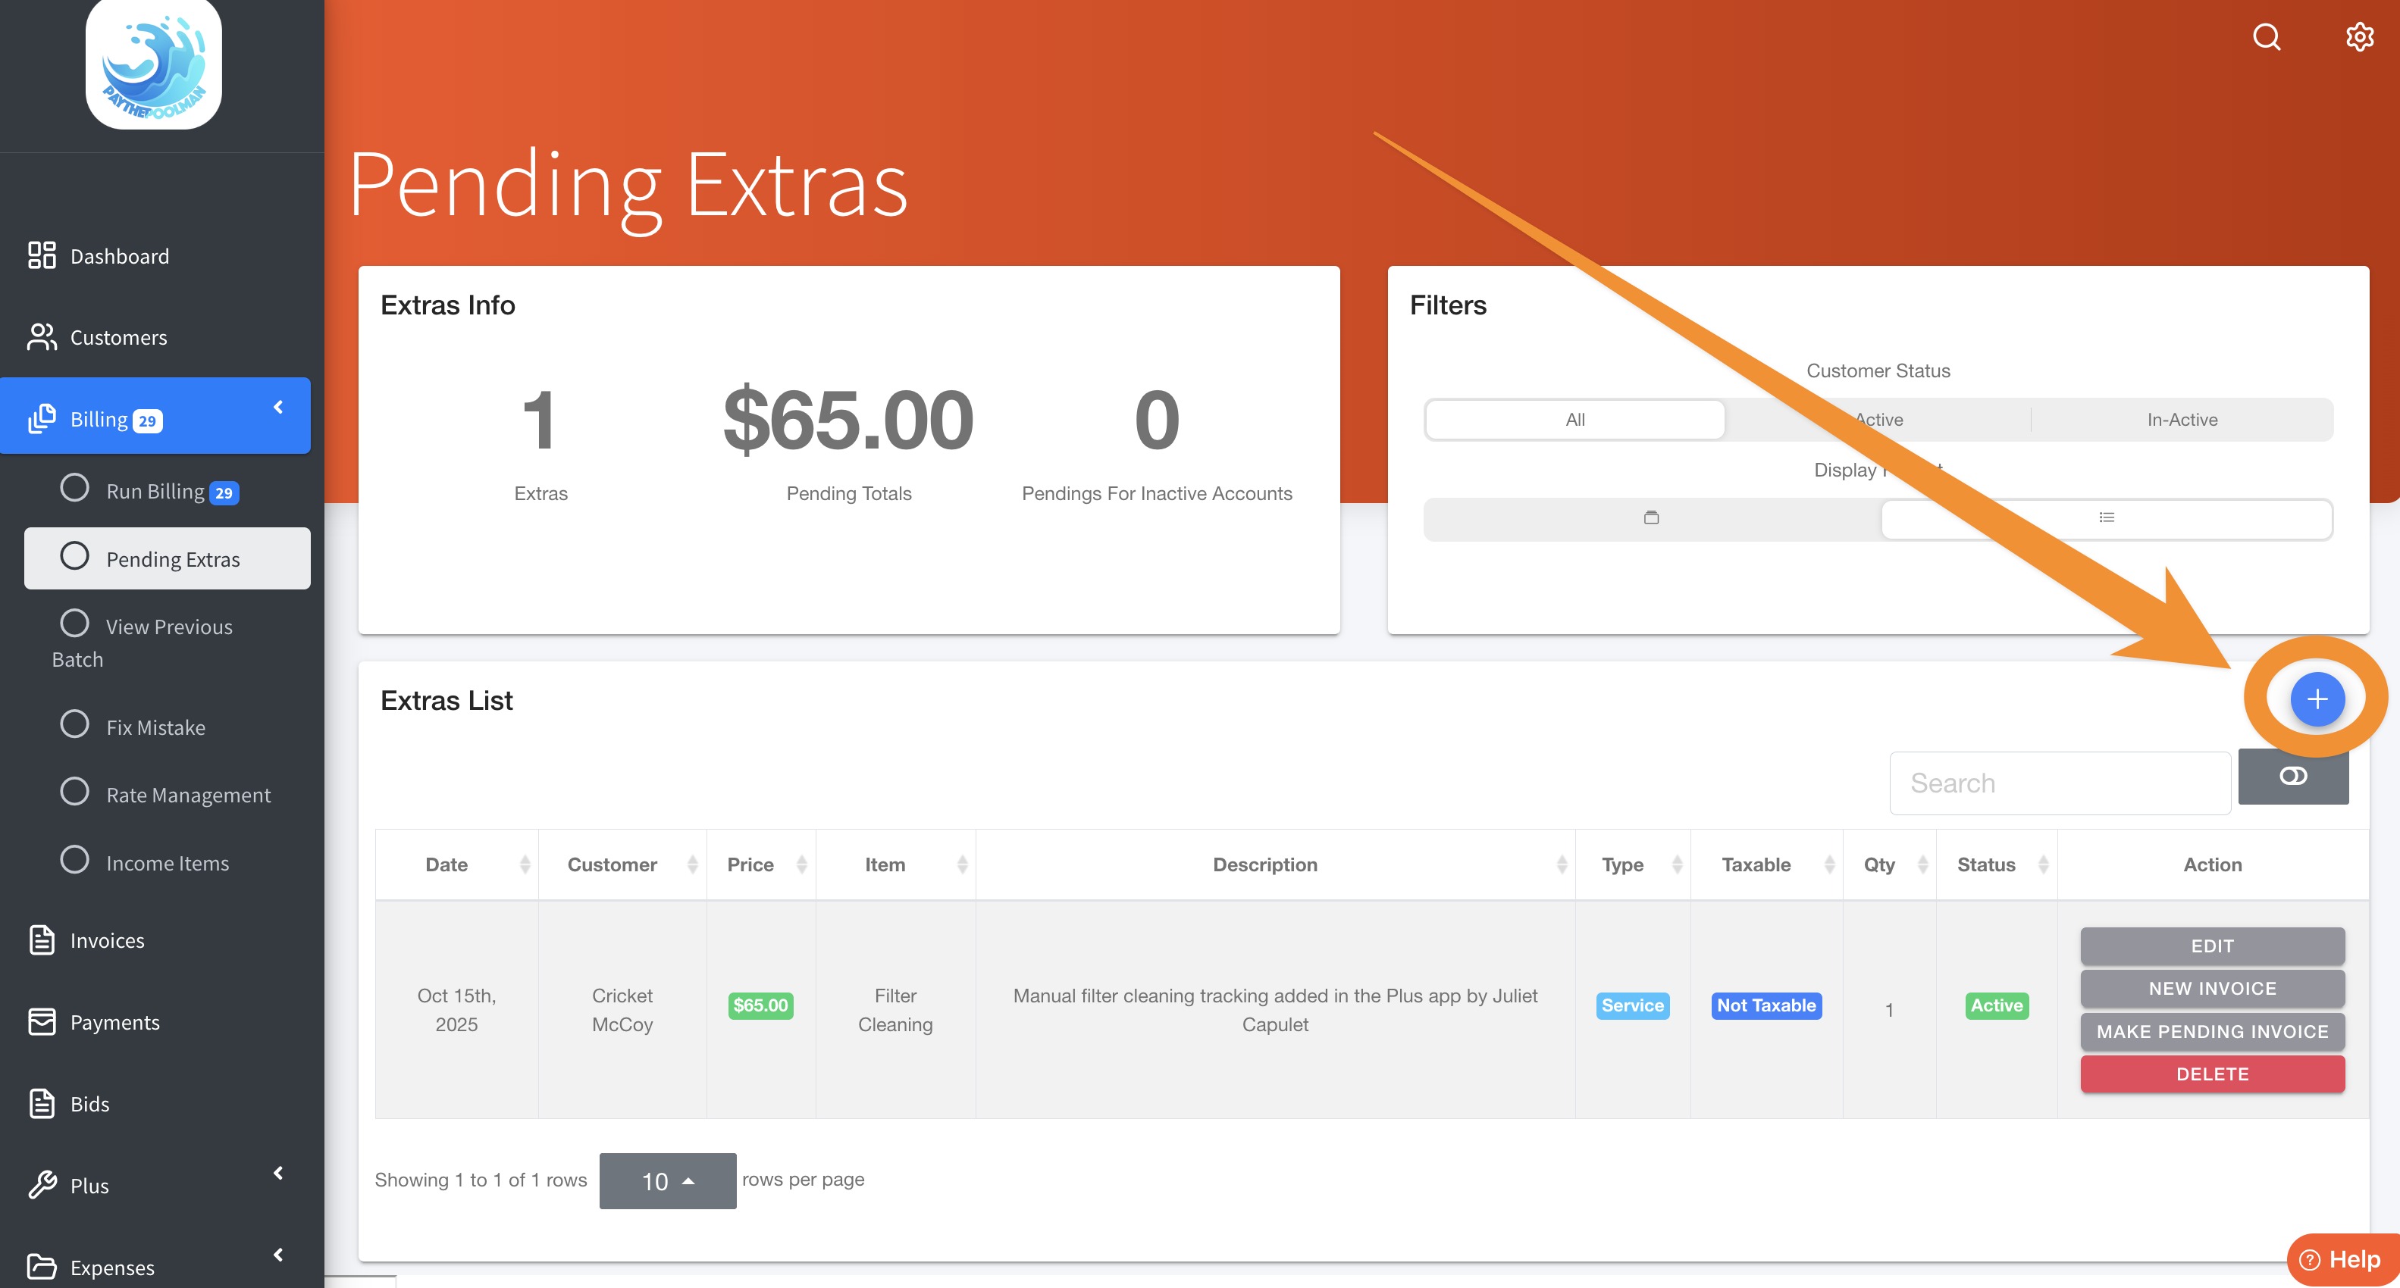The width and height of the screenshot is (2400, 1288).
Task: Select the card view display icon
Action: [x=1651, y=517]
